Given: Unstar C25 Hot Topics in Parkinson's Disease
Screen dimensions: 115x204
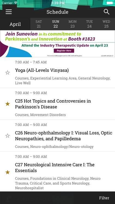Looking at the screenshot, I should [x=8, y=104].
